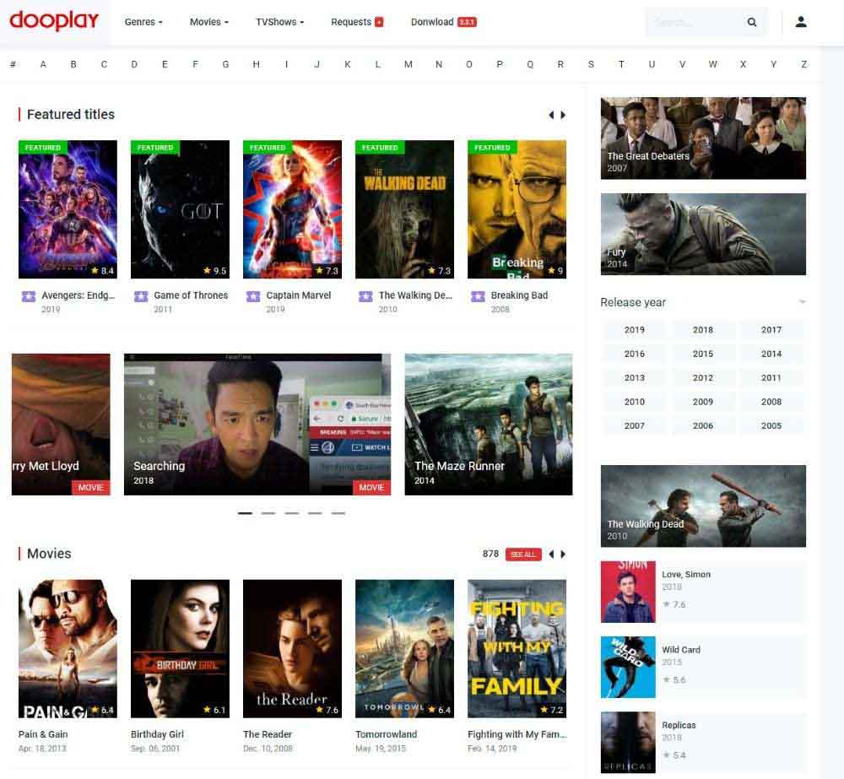
Task: Click the Tomorrowland title text
Action: coord(386,734)
